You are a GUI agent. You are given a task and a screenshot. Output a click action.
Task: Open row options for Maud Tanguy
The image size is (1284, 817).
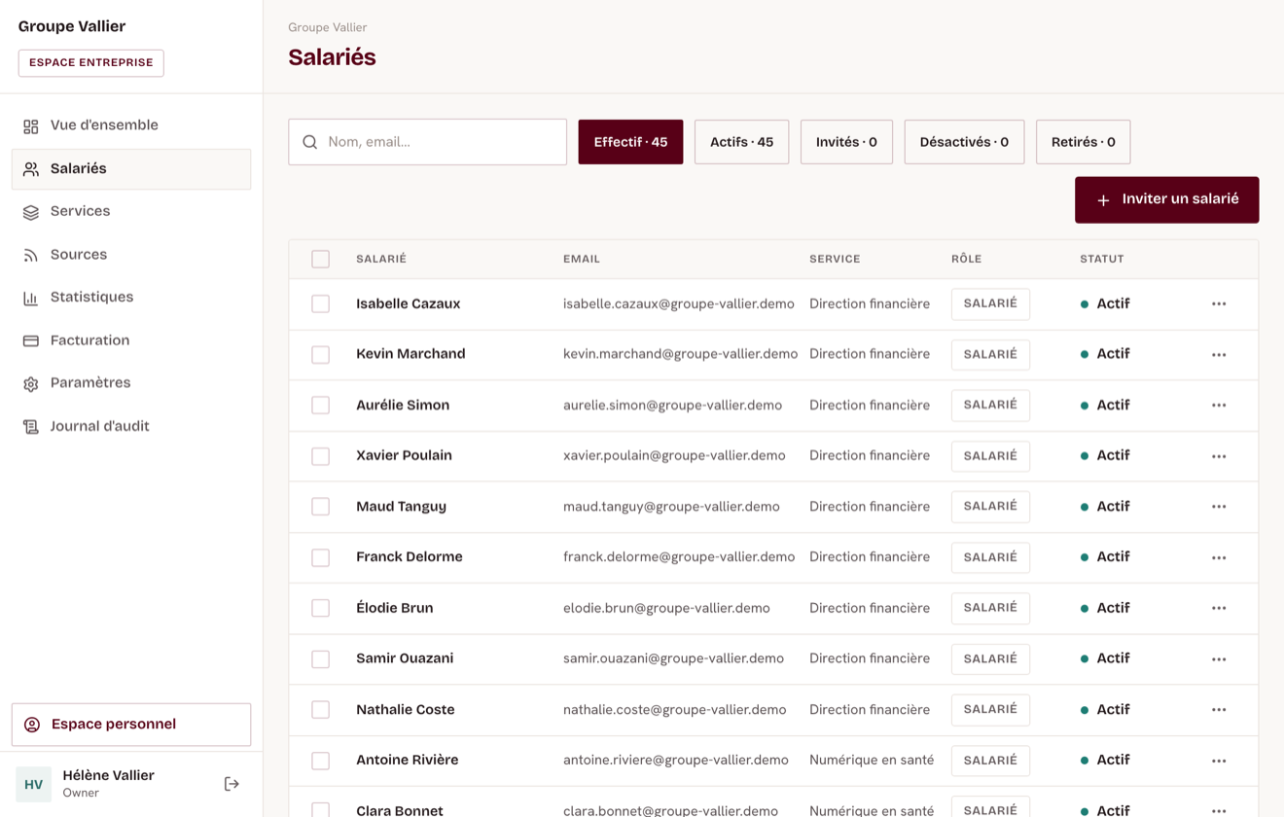coord(1219,507)
